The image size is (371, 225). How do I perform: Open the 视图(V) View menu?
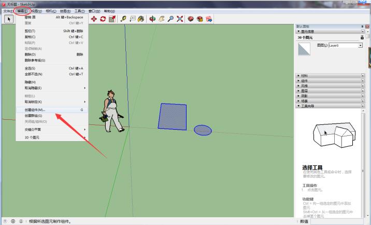[x=36, y=11]
